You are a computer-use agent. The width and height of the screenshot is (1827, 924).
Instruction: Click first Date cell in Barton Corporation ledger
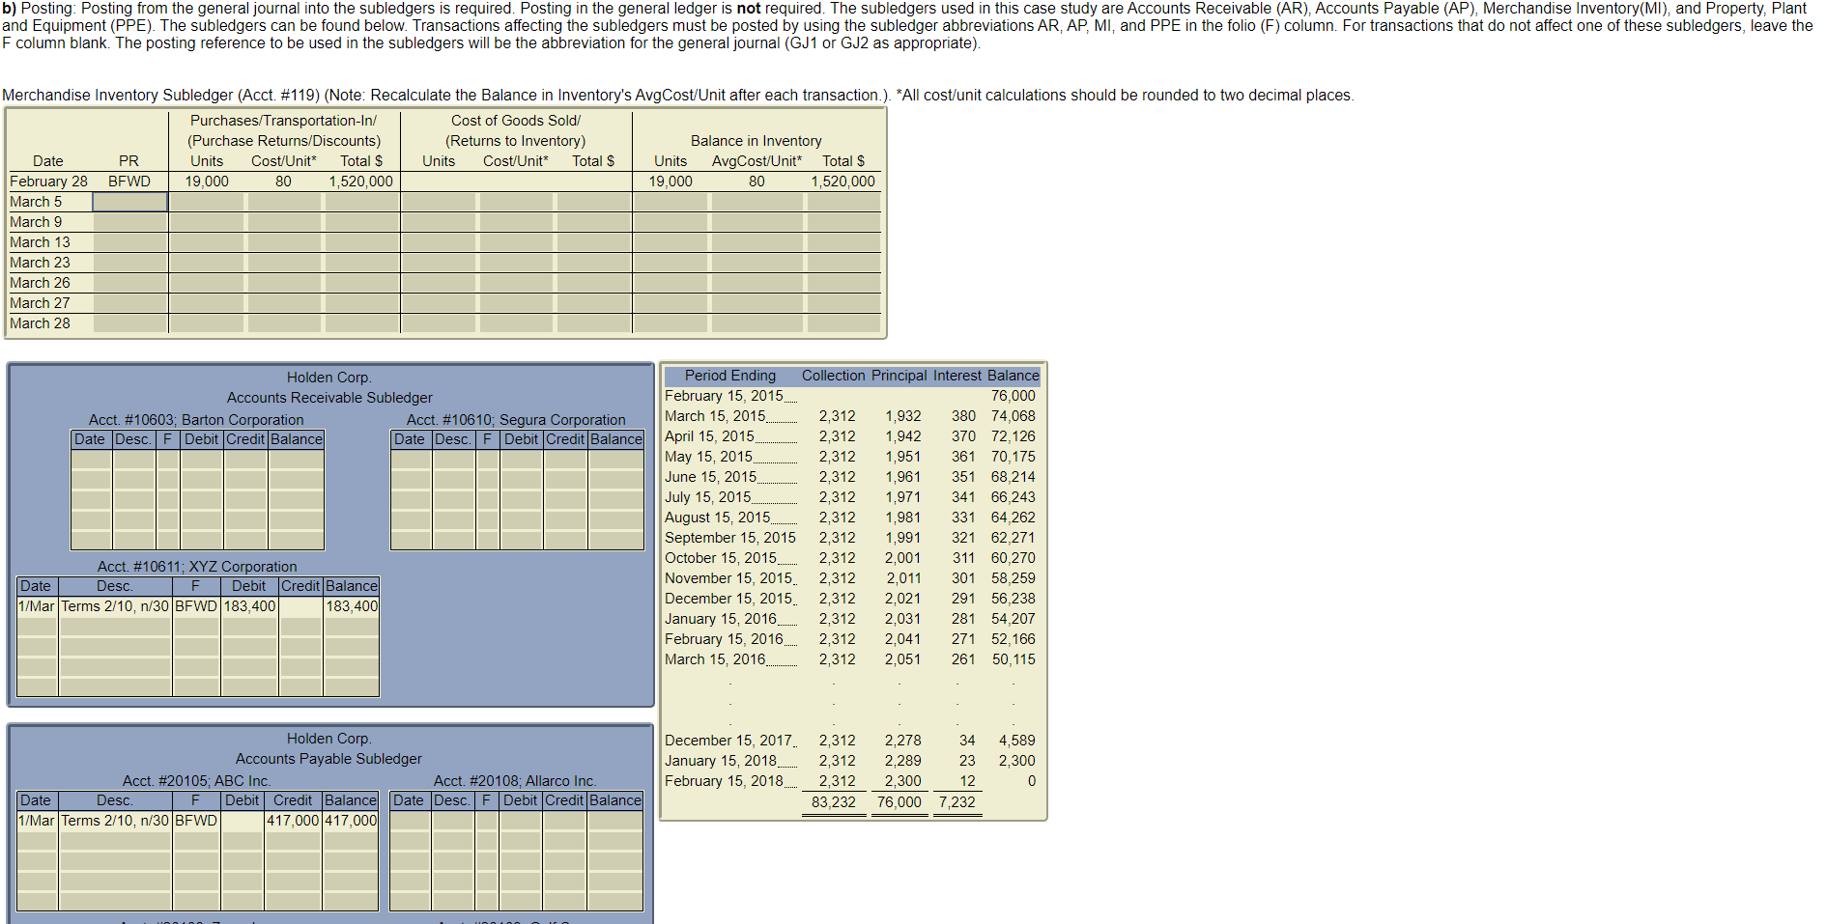pyautogui.click(x=92, y=459)
